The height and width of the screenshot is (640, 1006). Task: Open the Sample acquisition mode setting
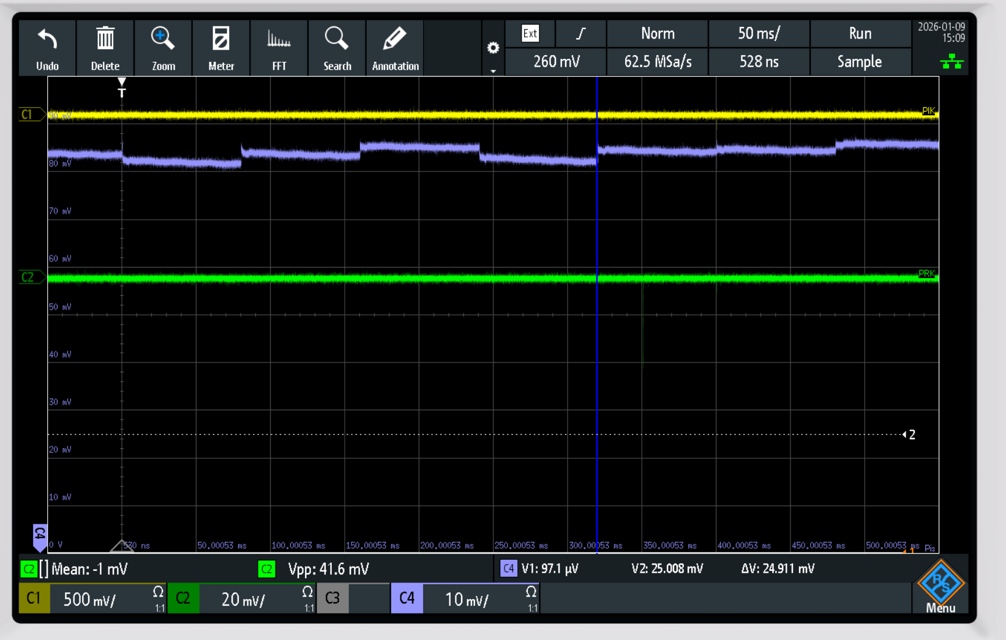(860, 62)
